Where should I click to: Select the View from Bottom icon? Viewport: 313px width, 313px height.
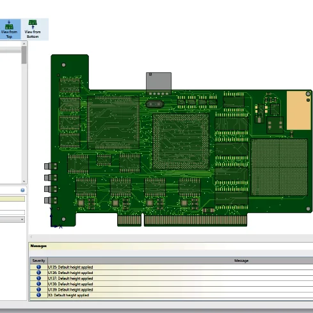pyautogui.click(x=33, y=24)
